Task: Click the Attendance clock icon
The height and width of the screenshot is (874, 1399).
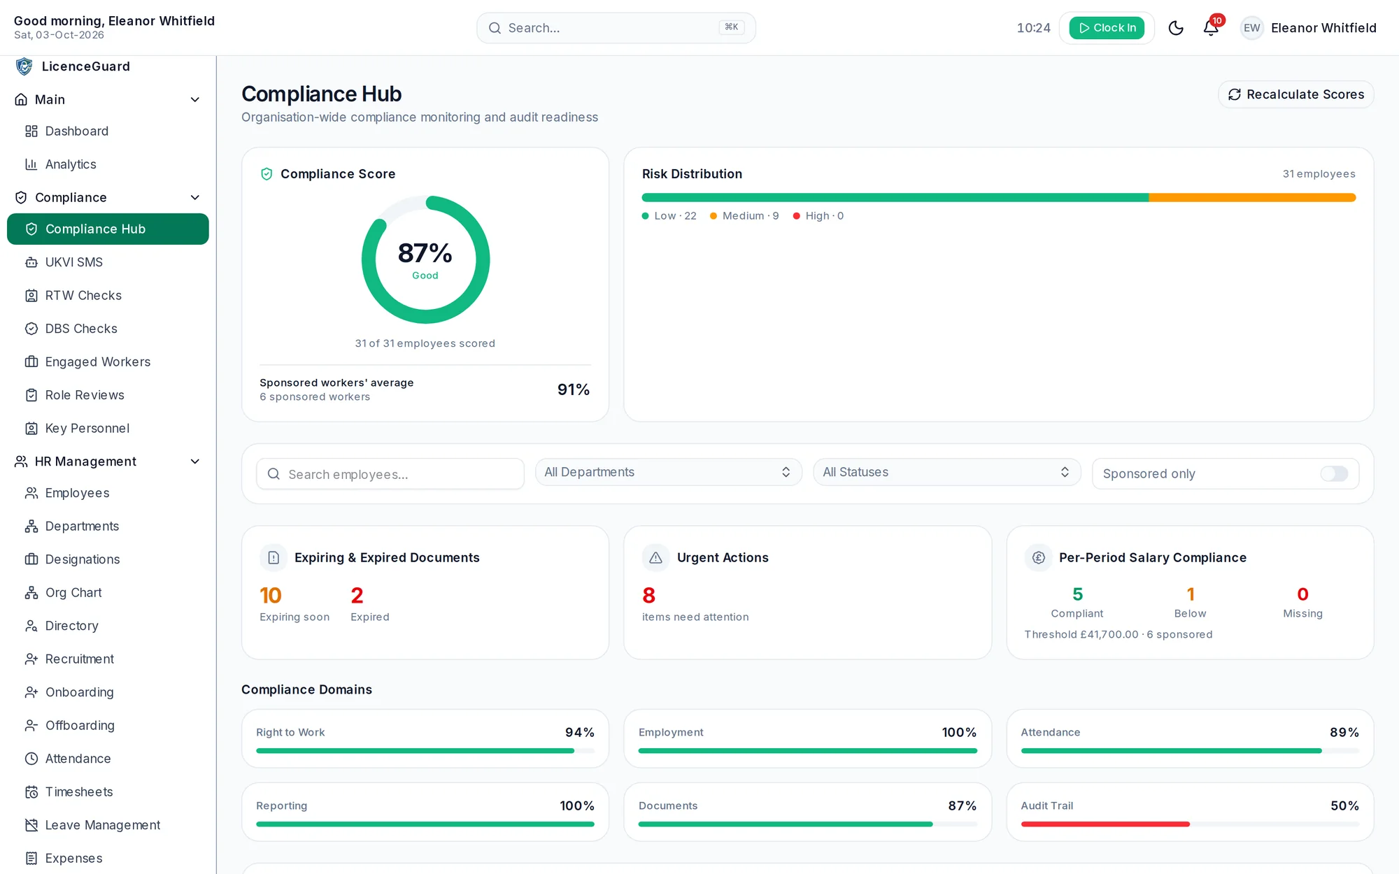Action: click(x=31, y=759)
